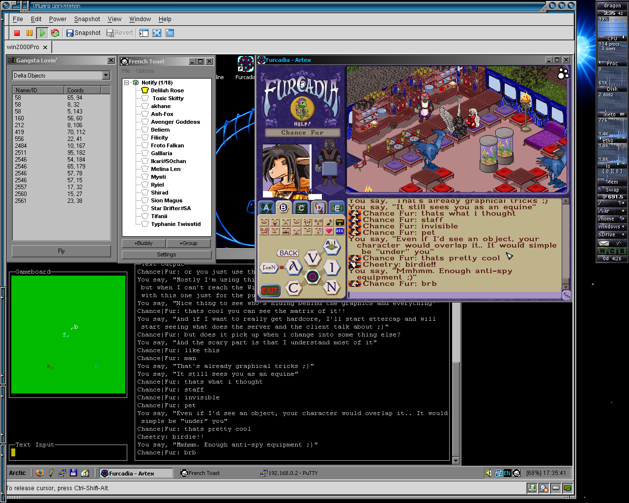Image resolution: width=629 pixels, height=503 pixels.
Task: Select Typhanie Twisstid in the buddy list
Action: [x=176, y=224]
